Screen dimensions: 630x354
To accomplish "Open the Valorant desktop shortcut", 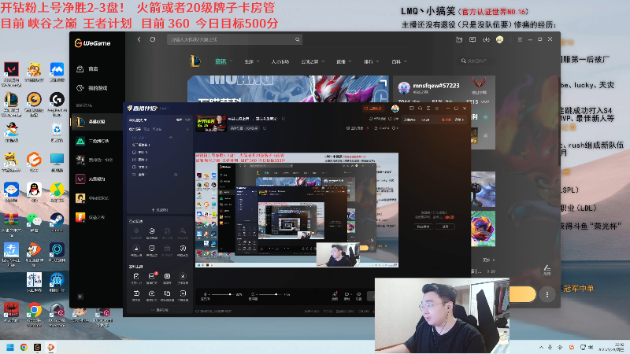I will point(11,70).
